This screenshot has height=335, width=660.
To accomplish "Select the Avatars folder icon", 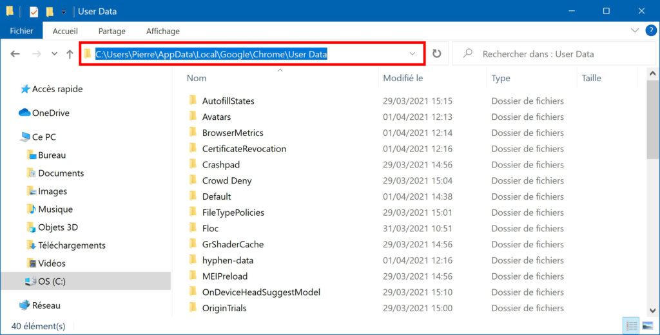I will point(193,116).
